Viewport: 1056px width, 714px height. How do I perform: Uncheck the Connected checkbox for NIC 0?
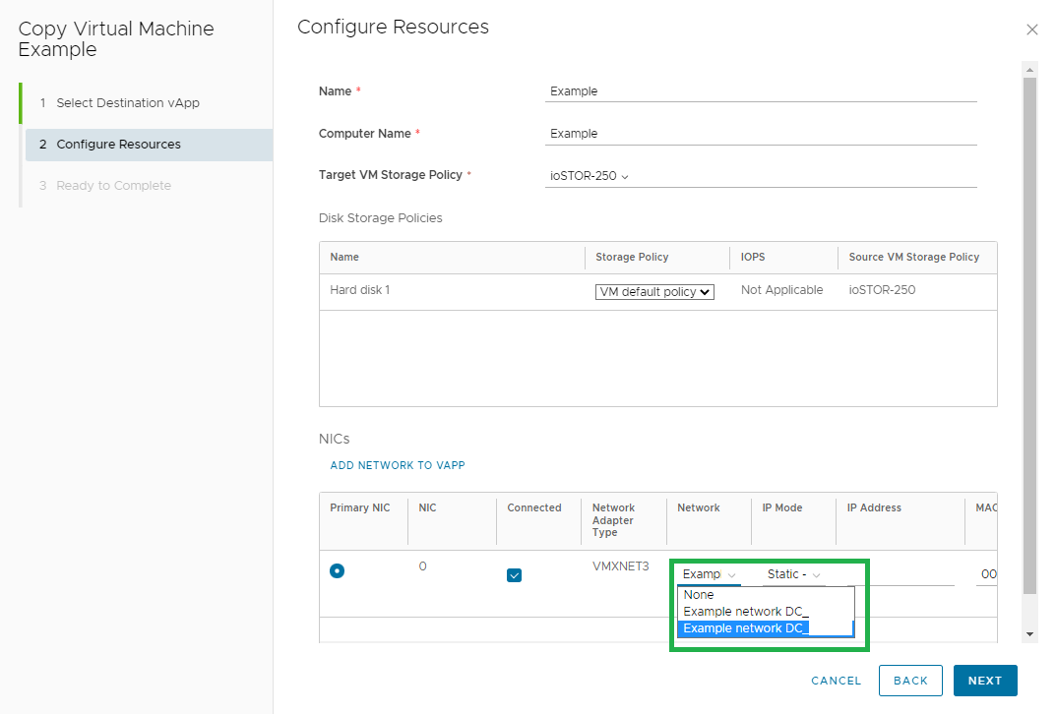(514, 575)
